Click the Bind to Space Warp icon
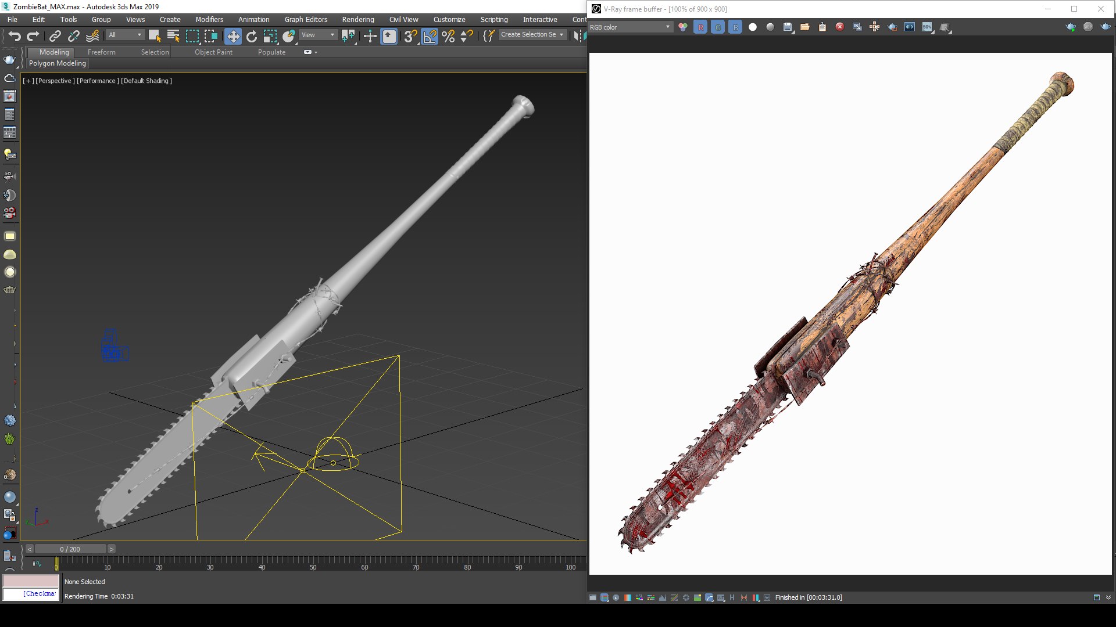The image size is (1116, 627). point(92,36)
